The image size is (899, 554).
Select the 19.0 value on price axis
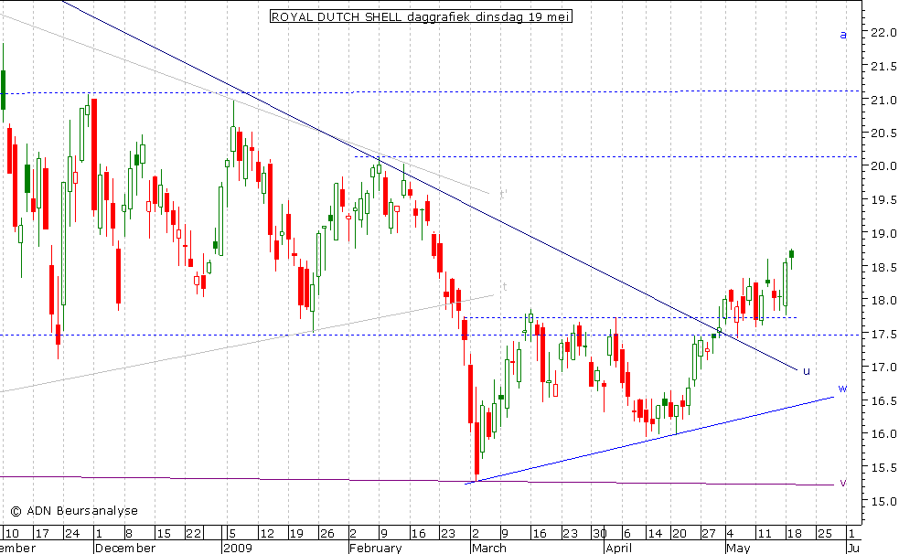[x=883, y=234]
